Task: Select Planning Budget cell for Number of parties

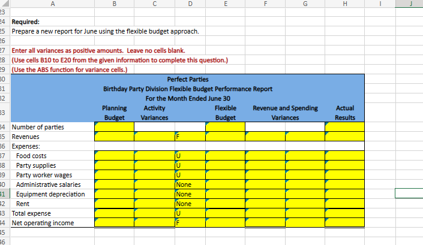Action: [x=115, y=127]
